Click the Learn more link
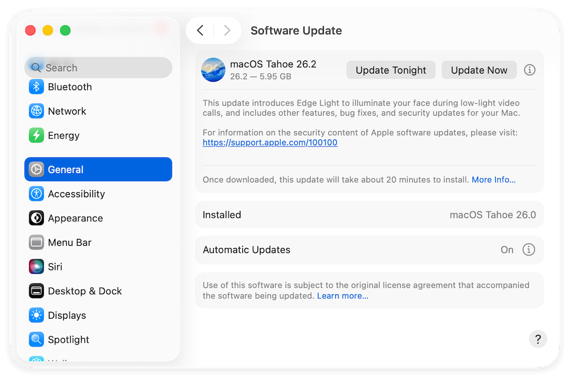Screen dimensions: 570x378 (x=343, y=295)
